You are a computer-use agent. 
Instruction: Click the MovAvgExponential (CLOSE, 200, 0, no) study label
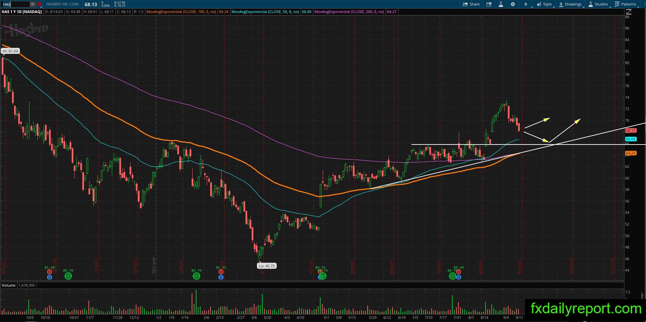[x=349, y=12]
